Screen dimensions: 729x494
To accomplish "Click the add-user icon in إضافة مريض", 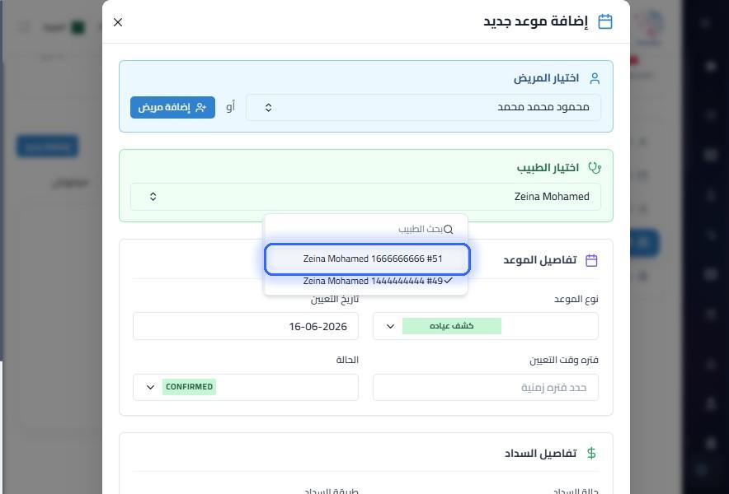I will 201,107.
